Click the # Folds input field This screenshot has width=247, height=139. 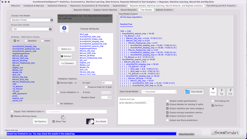[107, 93]
